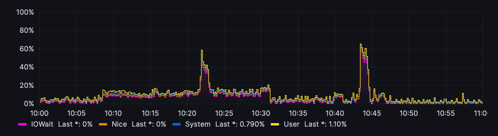
Task: Click the 10:15 time axis label
Action: coord(150,113)
